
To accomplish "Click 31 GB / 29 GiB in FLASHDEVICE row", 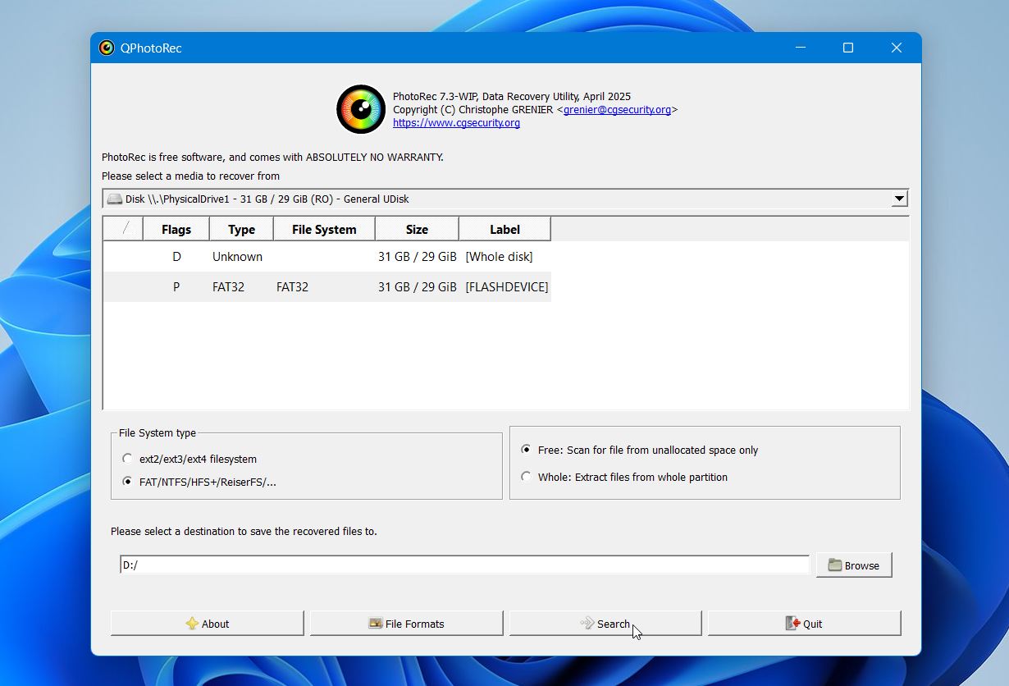I will 418,287.
